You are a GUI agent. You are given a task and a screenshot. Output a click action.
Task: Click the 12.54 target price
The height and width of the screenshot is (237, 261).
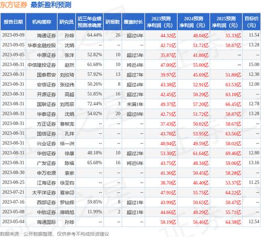pyautogui.click(x=254, y=222)
